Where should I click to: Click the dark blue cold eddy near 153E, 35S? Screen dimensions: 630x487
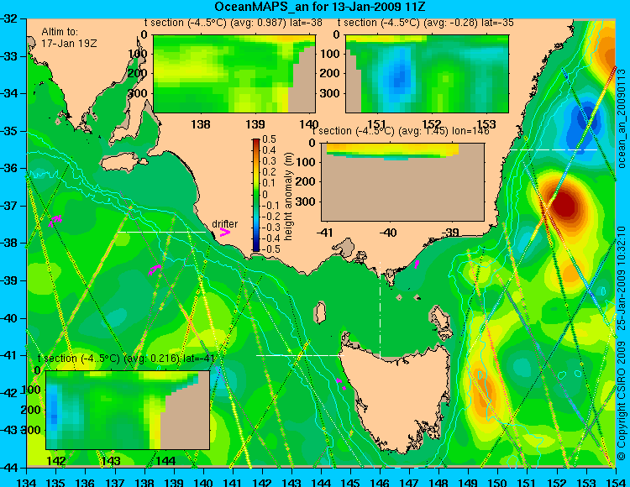pyautogui.click(x=588, y=118)
